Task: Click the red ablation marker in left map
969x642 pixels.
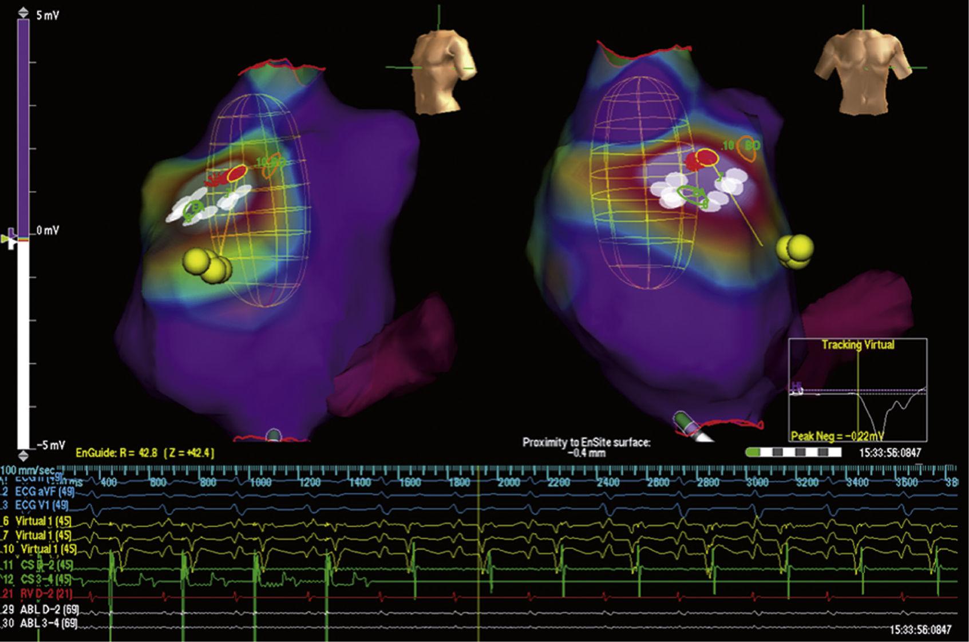Action: coord(236,172)
